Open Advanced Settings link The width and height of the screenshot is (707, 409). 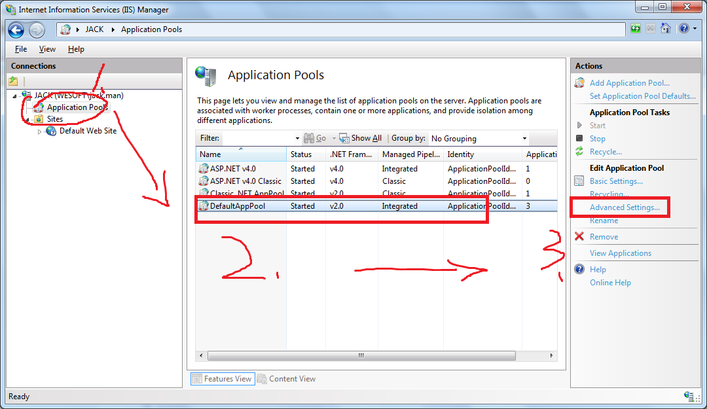pyautogui.click(x=625, y=207)
